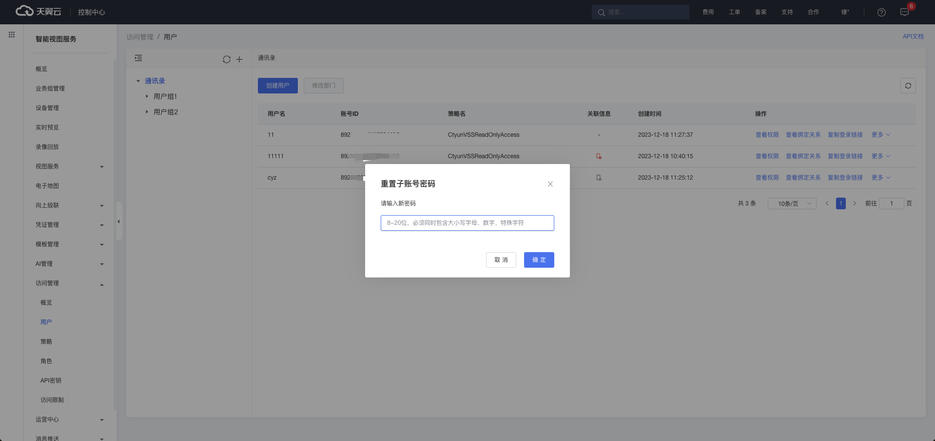Click the related info icon for user 11111
This screenshot has width=935, height=441.
click(599, 156)
